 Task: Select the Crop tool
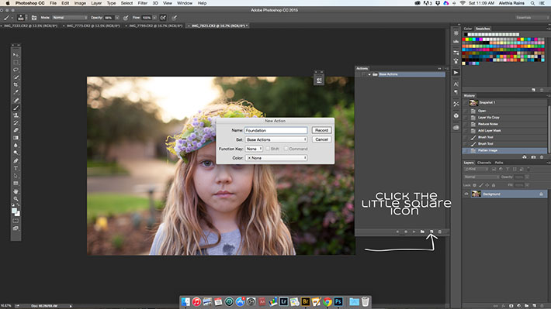tap(16, 85)
